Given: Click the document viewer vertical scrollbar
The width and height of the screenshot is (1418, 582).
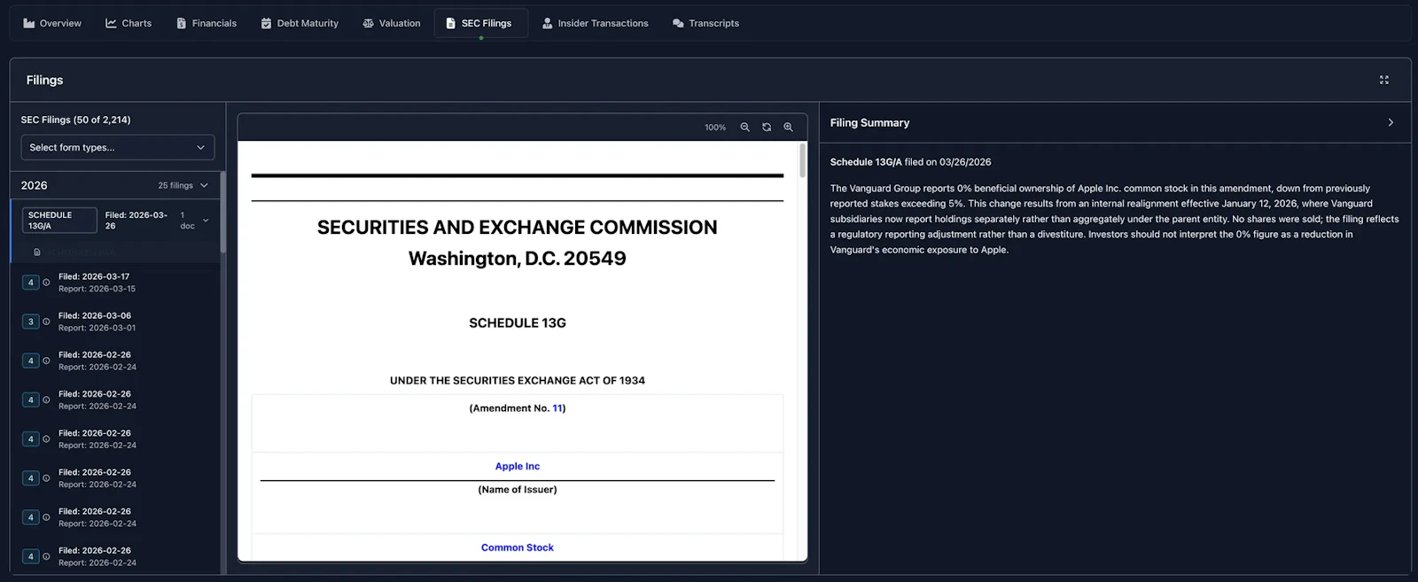Looking at the screenshot, I should point(803,161).
